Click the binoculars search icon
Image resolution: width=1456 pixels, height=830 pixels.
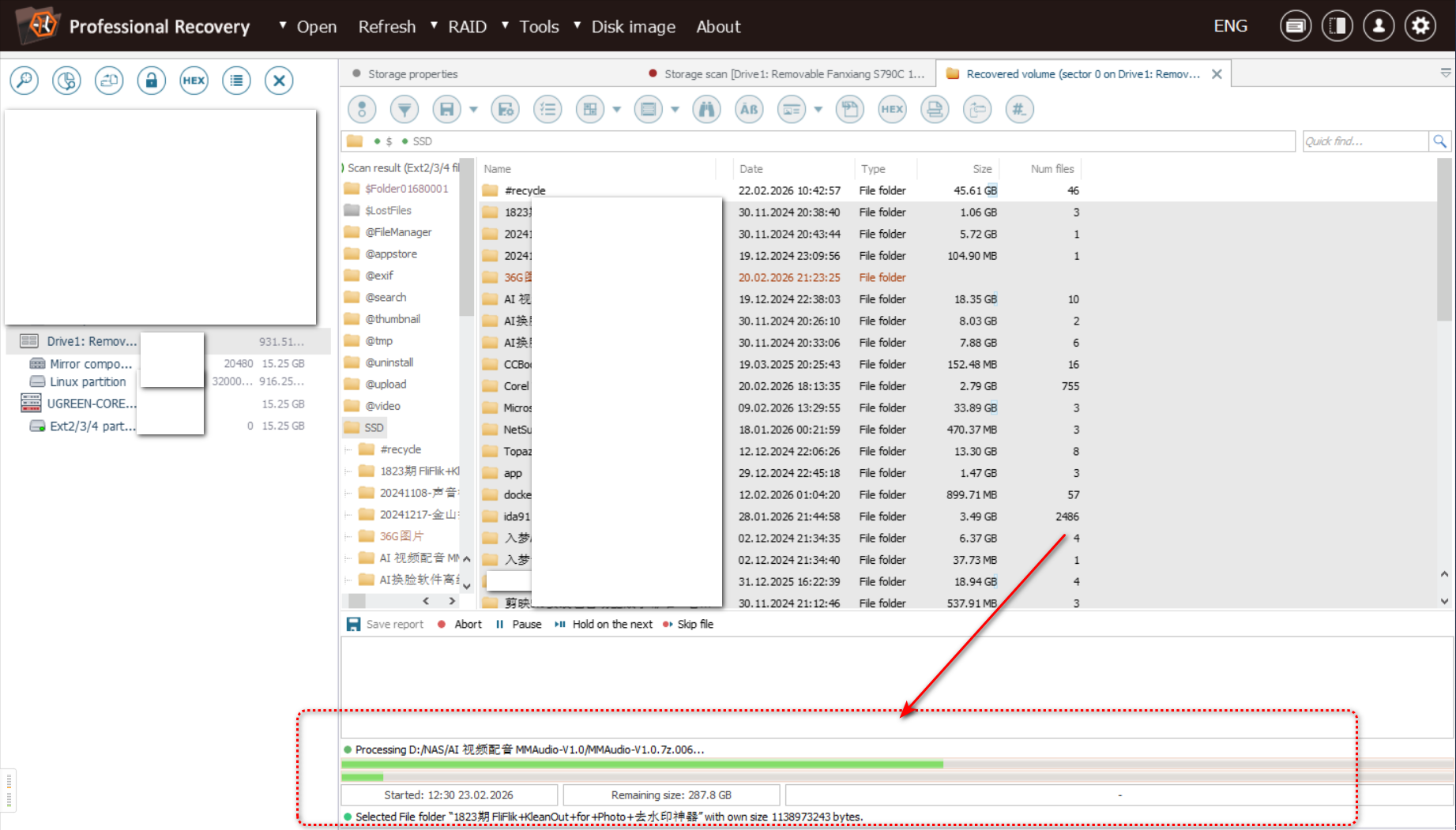pos(706,110)
